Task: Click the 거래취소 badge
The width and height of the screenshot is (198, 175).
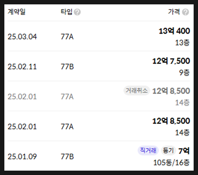Action: point(137,91)
